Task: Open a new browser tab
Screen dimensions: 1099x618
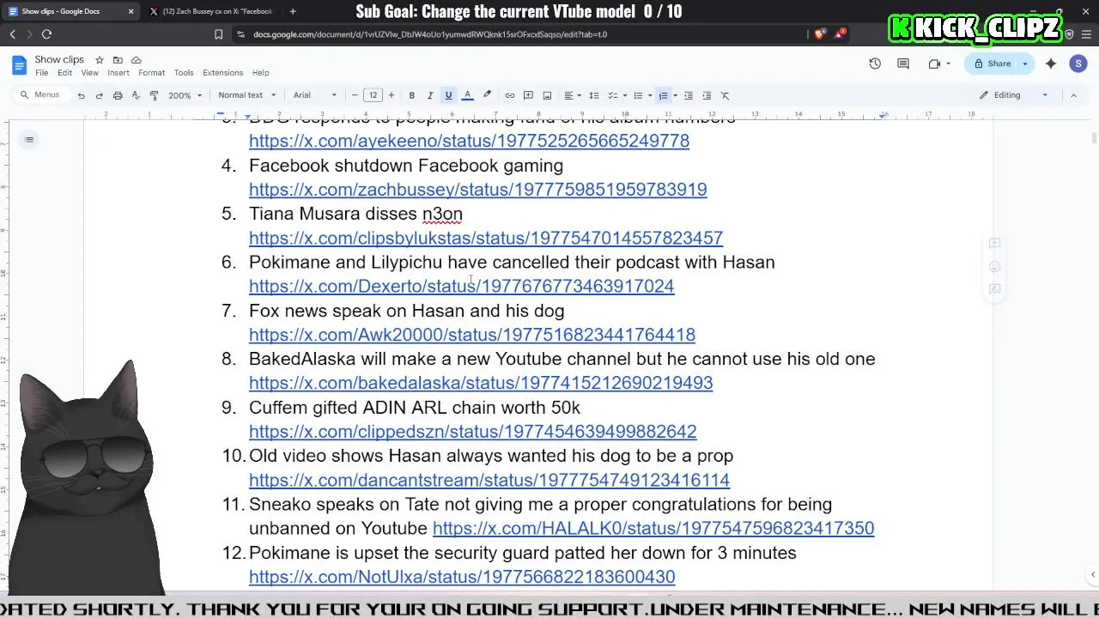Action: pyautogui.click(x=293, y=11)
